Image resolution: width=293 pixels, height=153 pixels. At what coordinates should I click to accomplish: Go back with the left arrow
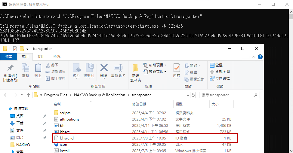tap(6, 95)
